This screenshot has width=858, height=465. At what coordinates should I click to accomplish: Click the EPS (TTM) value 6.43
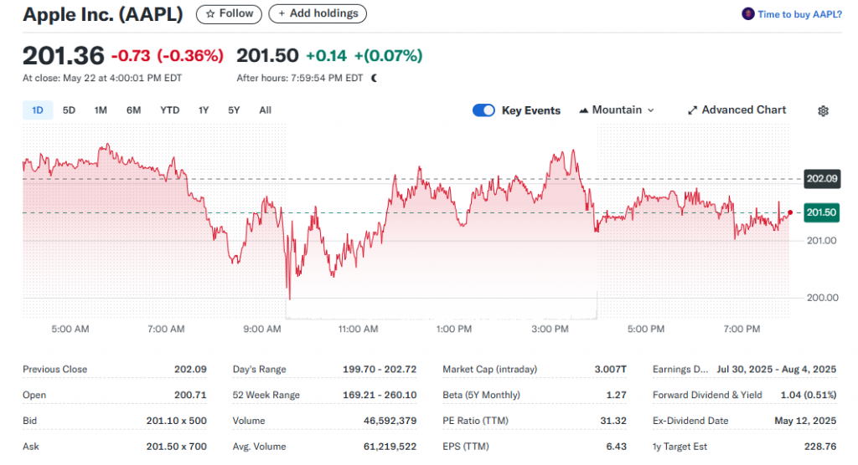616,447
